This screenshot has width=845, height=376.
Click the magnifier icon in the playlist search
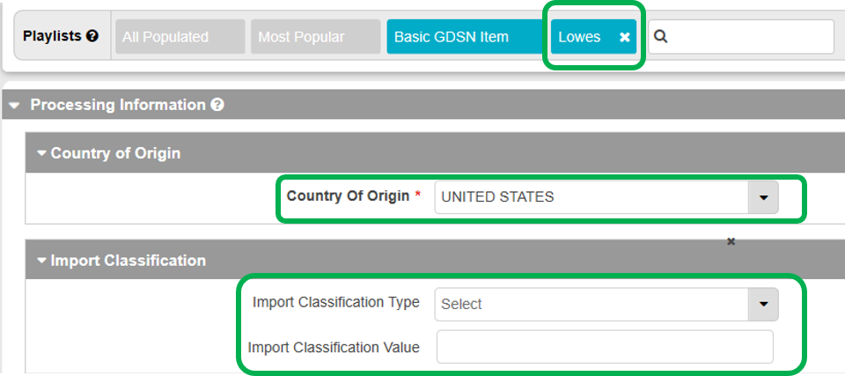pos(662,37)
